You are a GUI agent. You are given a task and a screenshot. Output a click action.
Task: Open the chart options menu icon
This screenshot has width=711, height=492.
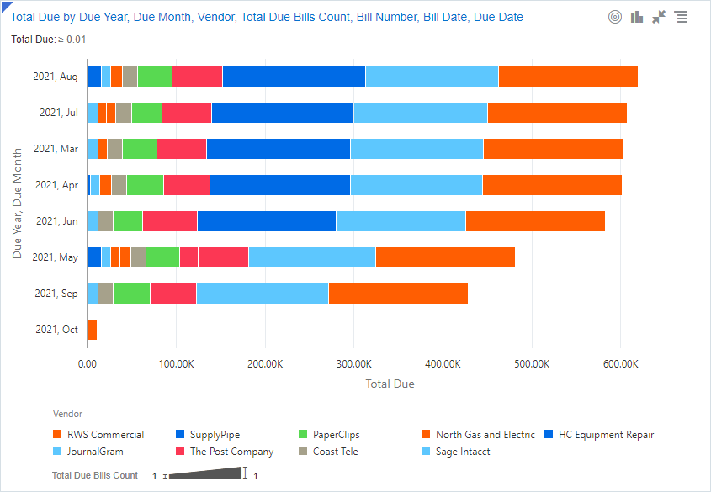681,17
